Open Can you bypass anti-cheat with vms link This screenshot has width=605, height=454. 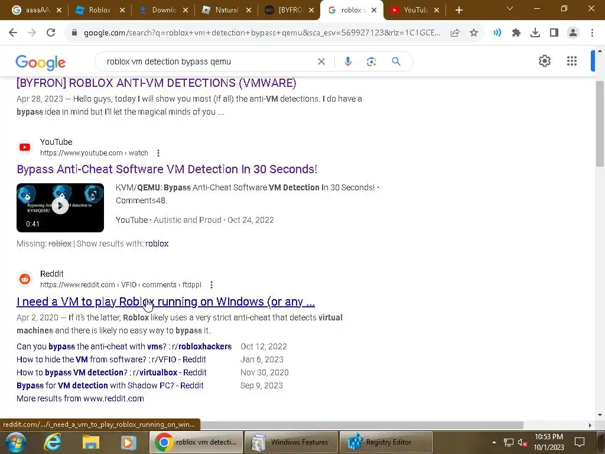(124, 346)
